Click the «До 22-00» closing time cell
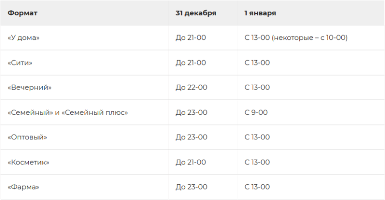This screenshot has width=385, height=200. (191, 87)
